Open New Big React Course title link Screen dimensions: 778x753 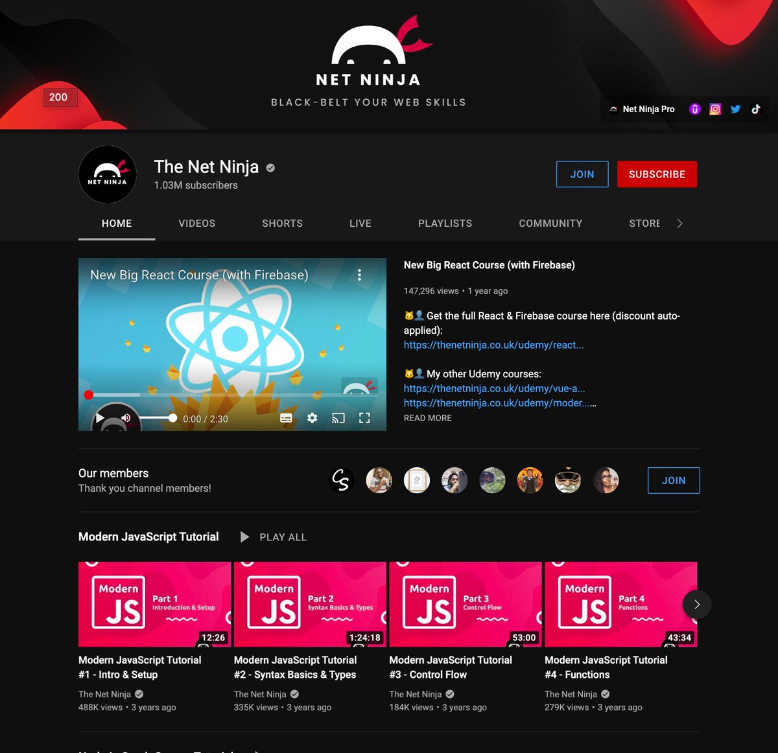pos(489,265)
